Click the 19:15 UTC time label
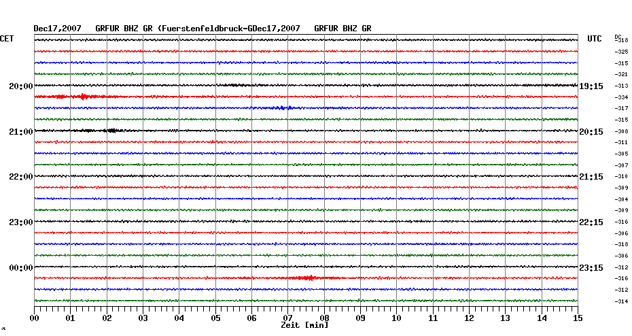The width and height of the screenshot is (632, 336). (x=591, y=86)
